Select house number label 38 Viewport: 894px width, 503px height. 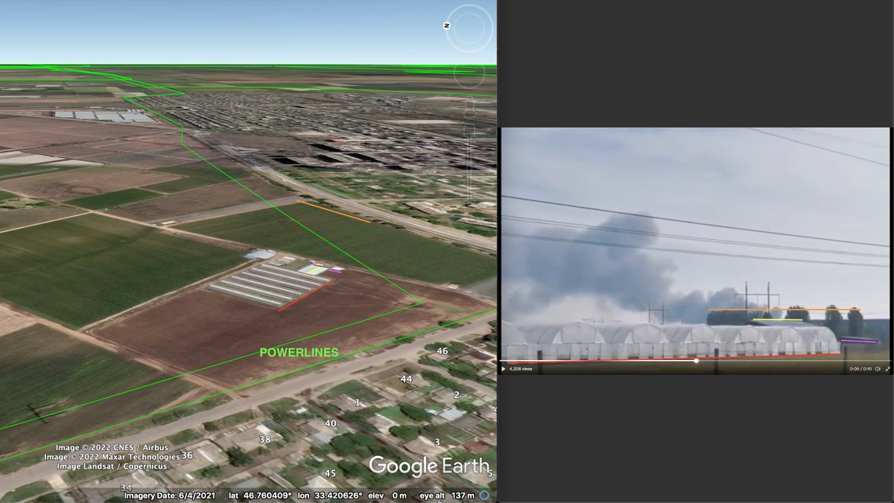coord(264,440)
